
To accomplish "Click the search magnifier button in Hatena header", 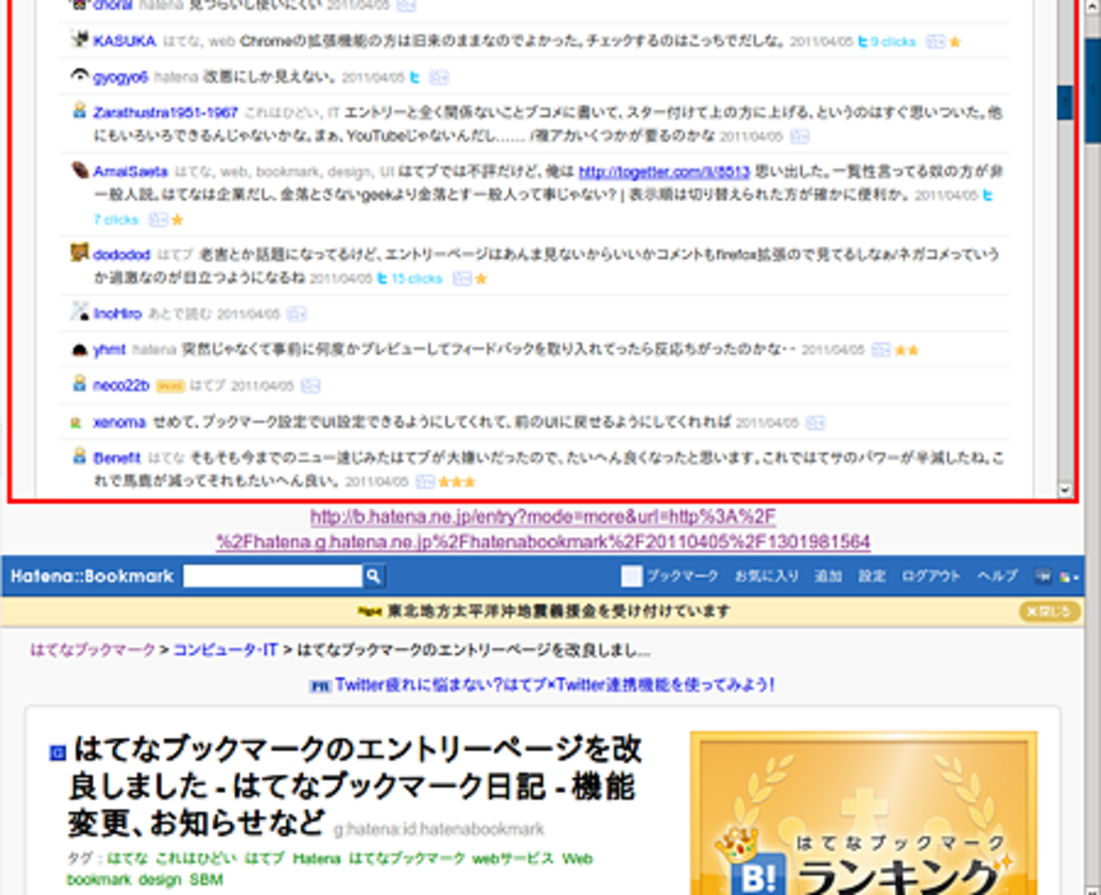I will [373, 576].
